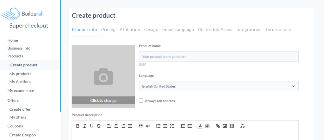Screen dimensions: 324x140
Task: Open Business Info in sidebar
Action: 19,48
